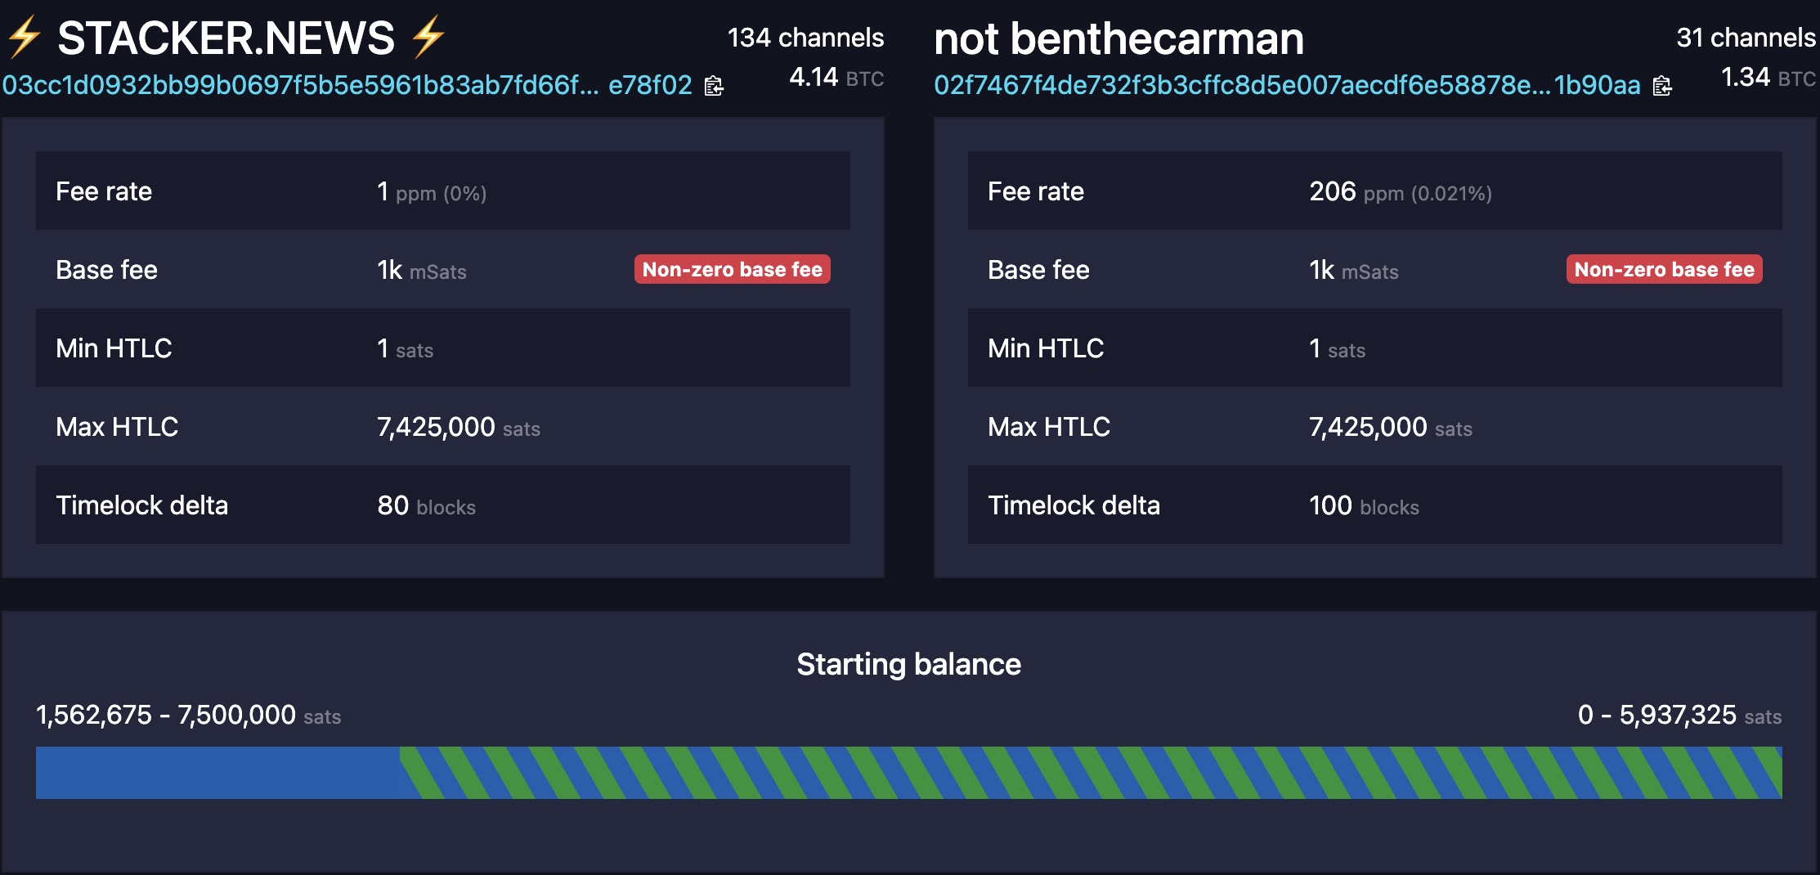Click the lightning bolt after STACKER.NEWS

coord(428,38)
